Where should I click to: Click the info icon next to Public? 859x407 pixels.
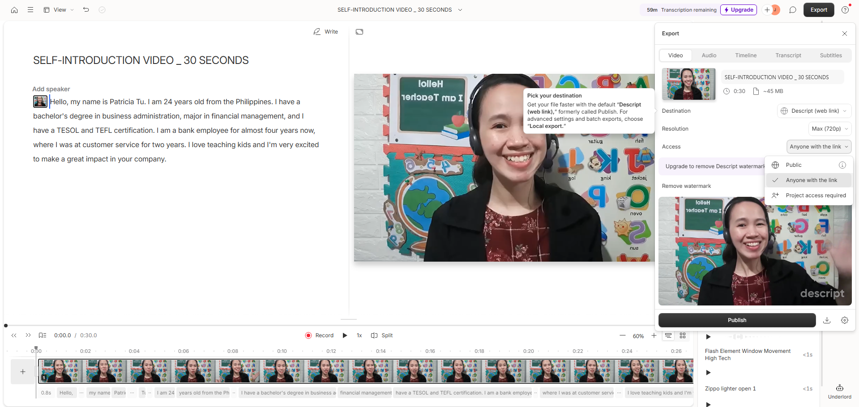click(x=842, y=165)
